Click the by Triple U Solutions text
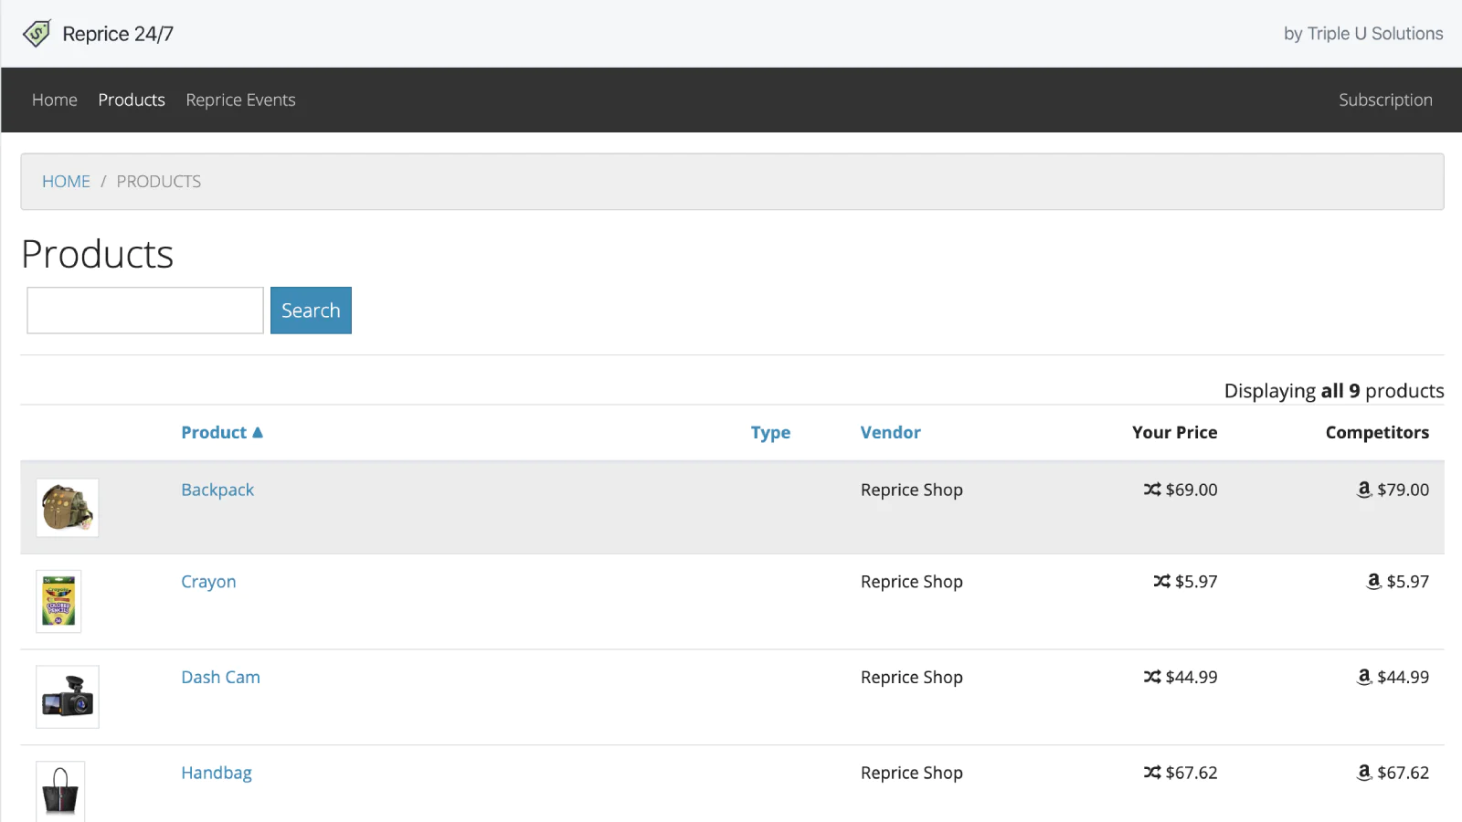The image size is (1462, 822). click(1363, 34)
